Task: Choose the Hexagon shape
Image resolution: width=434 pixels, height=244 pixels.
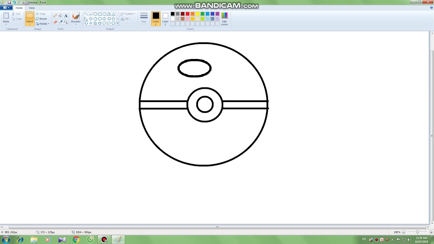Action: [100, 19]
